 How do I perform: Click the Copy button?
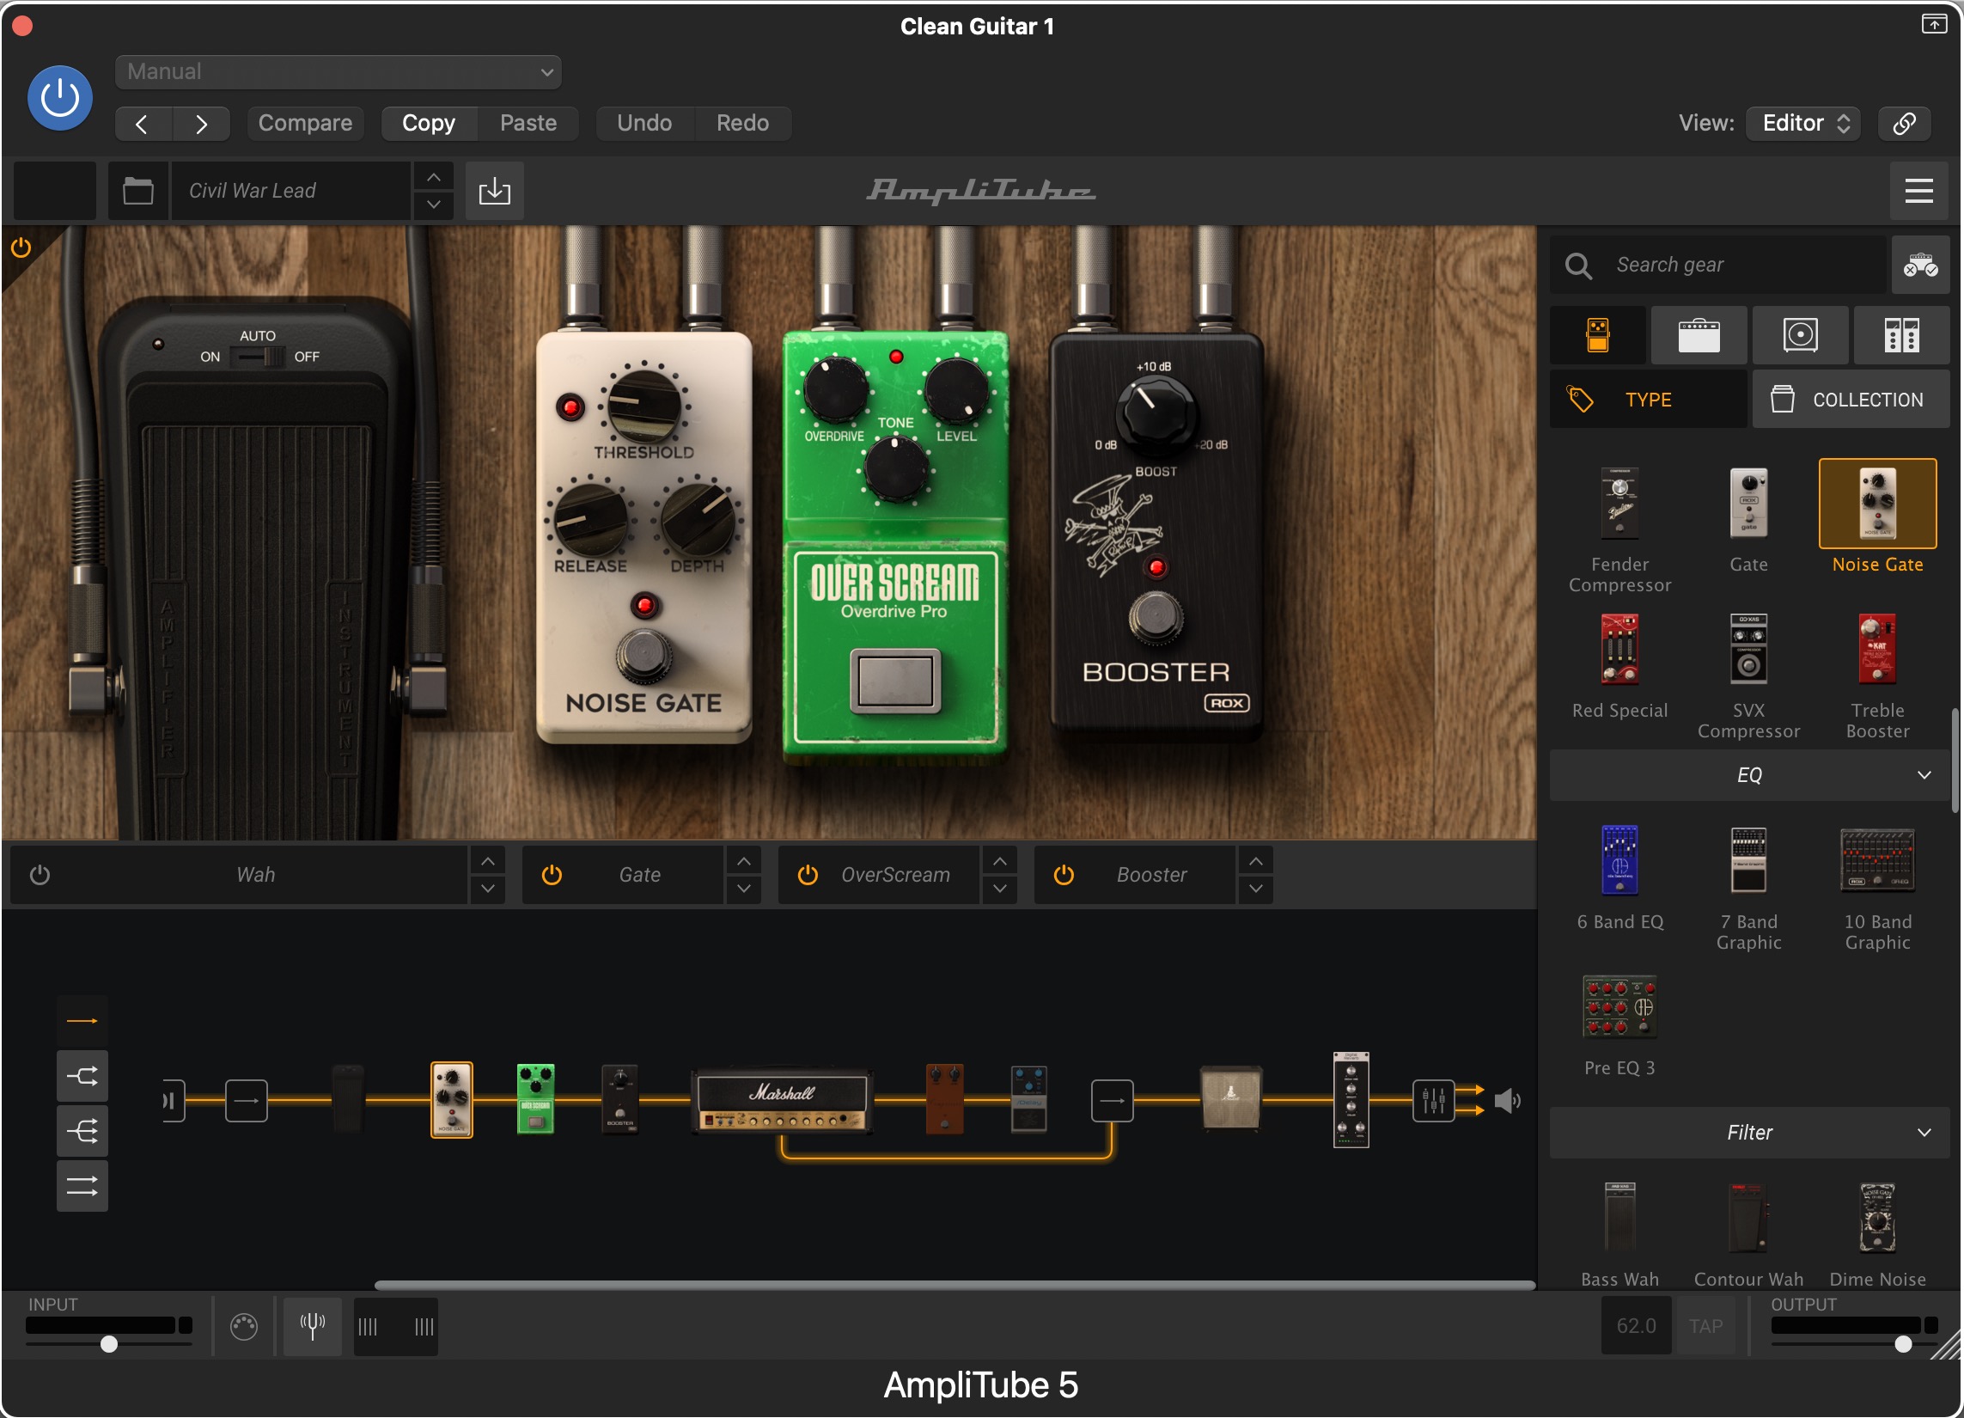pos(429,124)
